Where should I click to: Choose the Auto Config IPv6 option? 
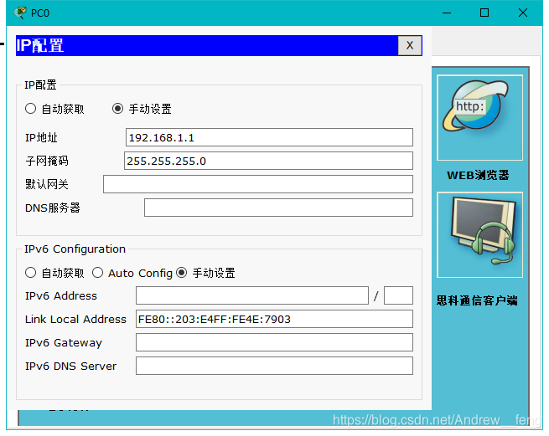tap(98, 273)
